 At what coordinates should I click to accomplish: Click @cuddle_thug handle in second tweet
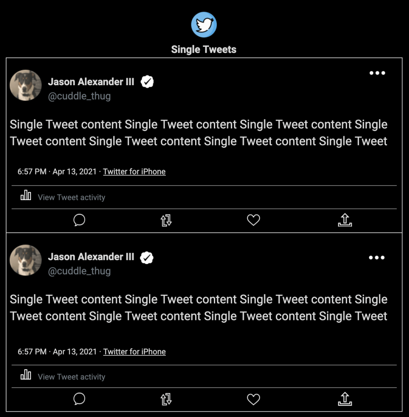79,271
